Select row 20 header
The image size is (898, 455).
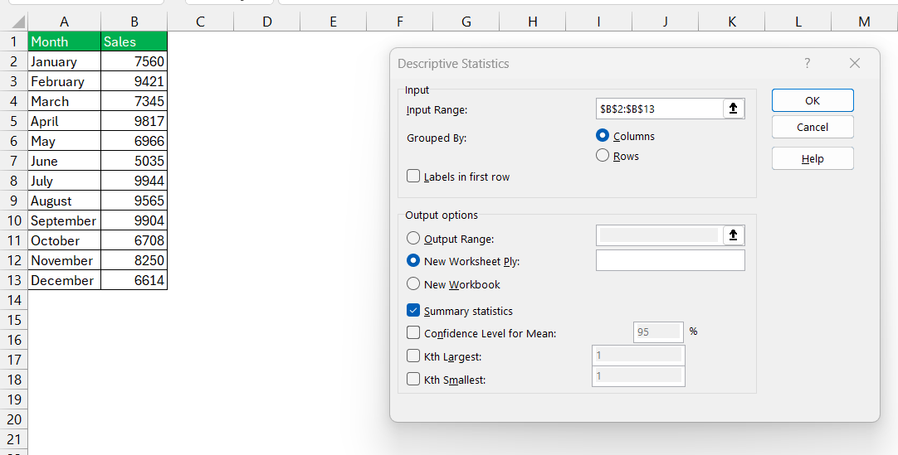click(x=14, y=419)
